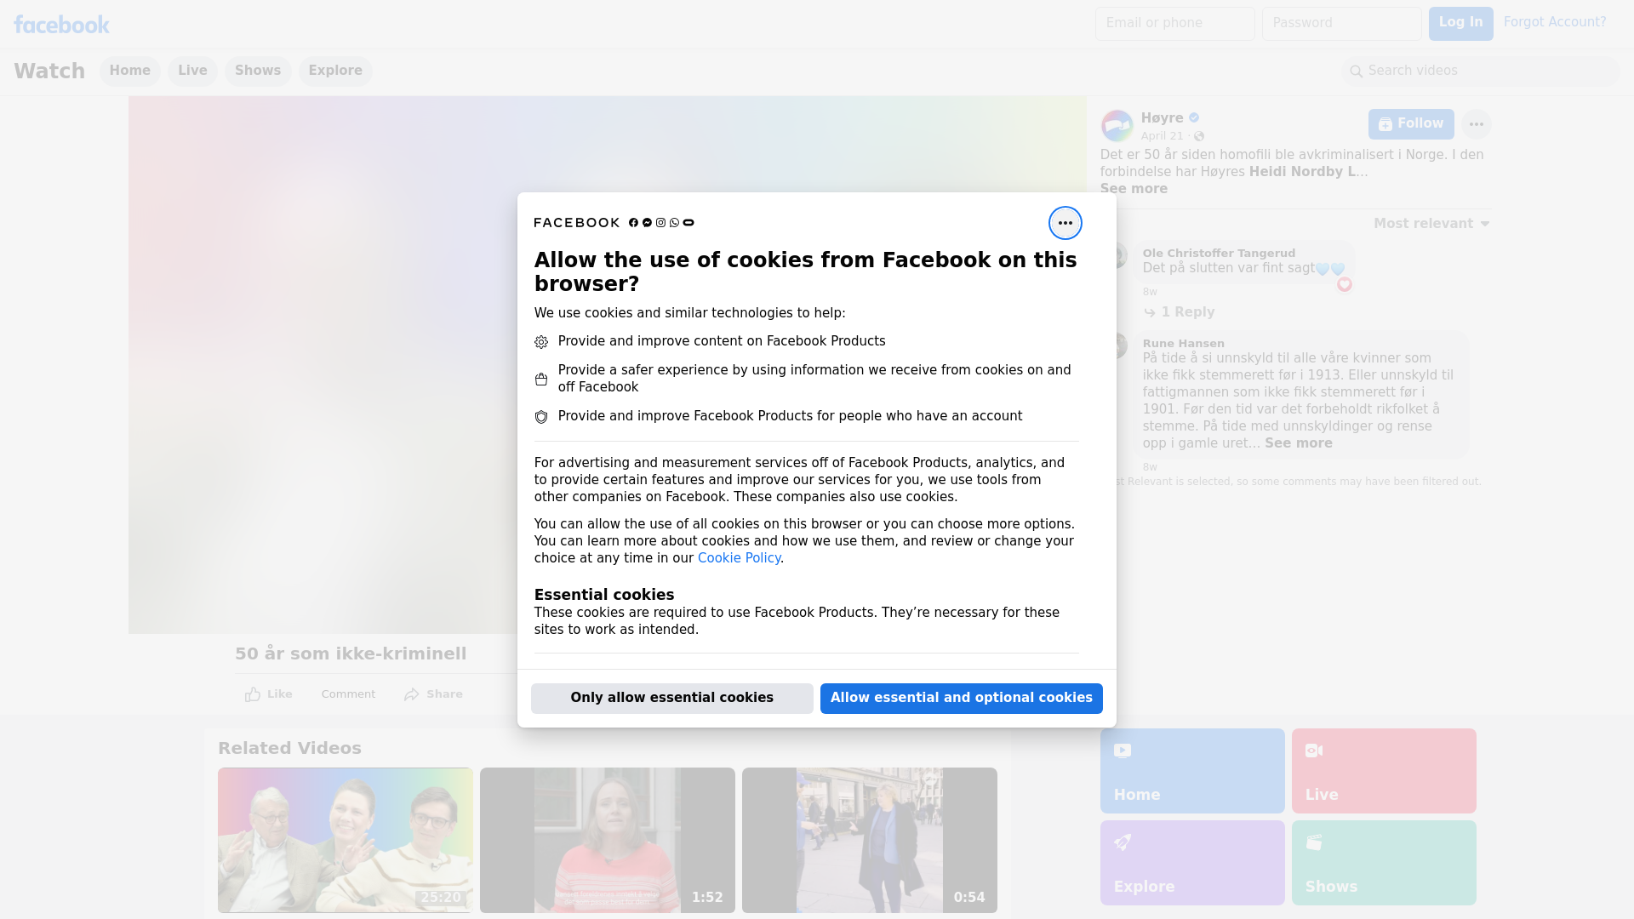Click the Facebook logo in the header

coord(61,25)
